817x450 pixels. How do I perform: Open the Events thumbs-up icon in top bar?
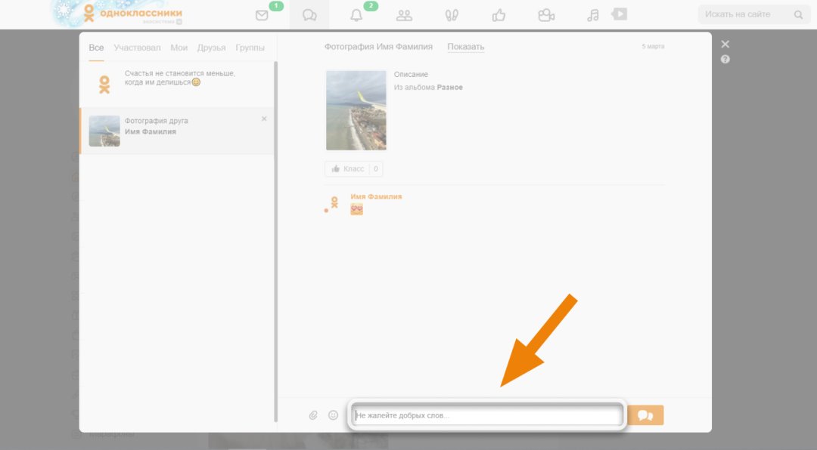tap(499, 15)
